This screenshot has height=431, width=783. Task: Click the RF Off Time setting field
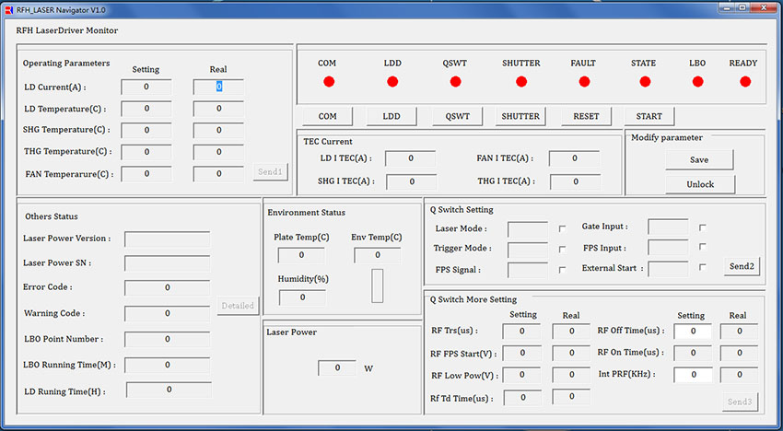pos(693,332)
